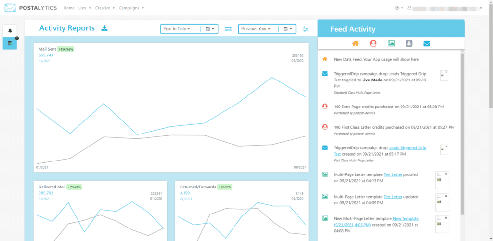This screenshot has width=493, height=241.
Task: Open Test Letter link in proofed entry
Action: (393, 174)
